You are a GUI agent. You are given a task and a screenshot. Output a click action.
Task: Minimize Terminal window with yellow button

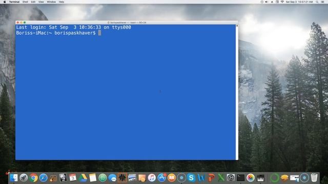click(21, 22)
